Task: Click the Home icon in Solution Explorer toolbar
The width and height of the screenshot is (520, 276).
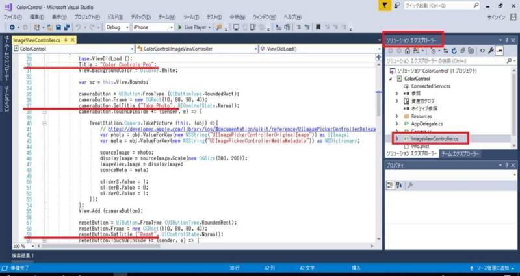Action: (408, 51)
